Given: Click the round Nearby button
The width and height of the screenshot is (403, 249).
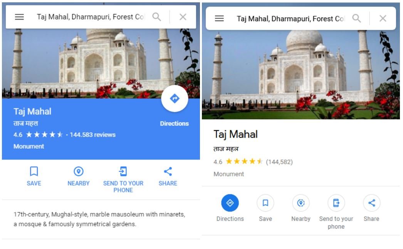Looking at the screenshot, I should pyautogui.click(x=301, y=203).
